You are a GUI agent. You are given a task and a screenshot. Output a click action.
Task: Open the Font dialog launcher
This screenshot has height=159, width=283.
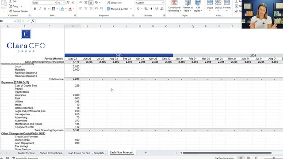[x=75, y=15]
